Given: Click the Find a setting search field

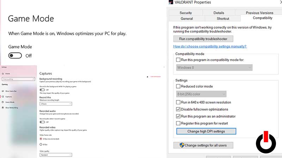Looking at the screenshot, I should pos(19,79).
